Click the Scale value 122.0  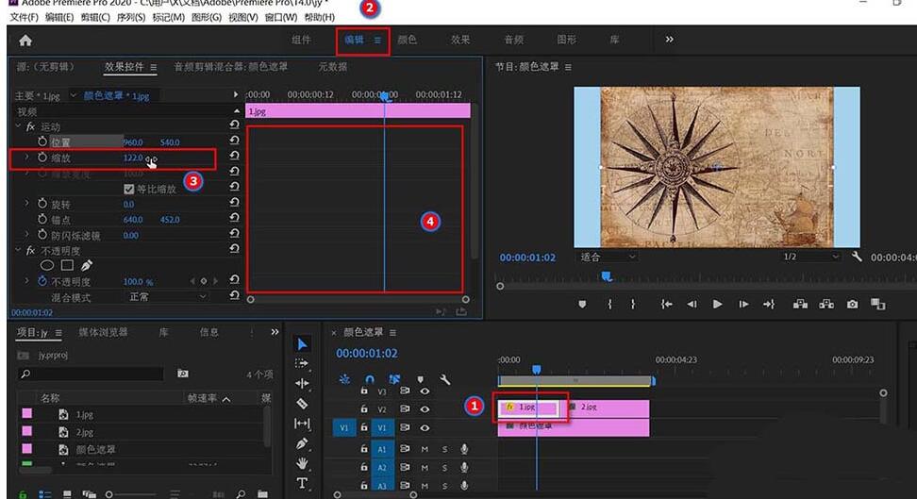(x=133, y=158)
